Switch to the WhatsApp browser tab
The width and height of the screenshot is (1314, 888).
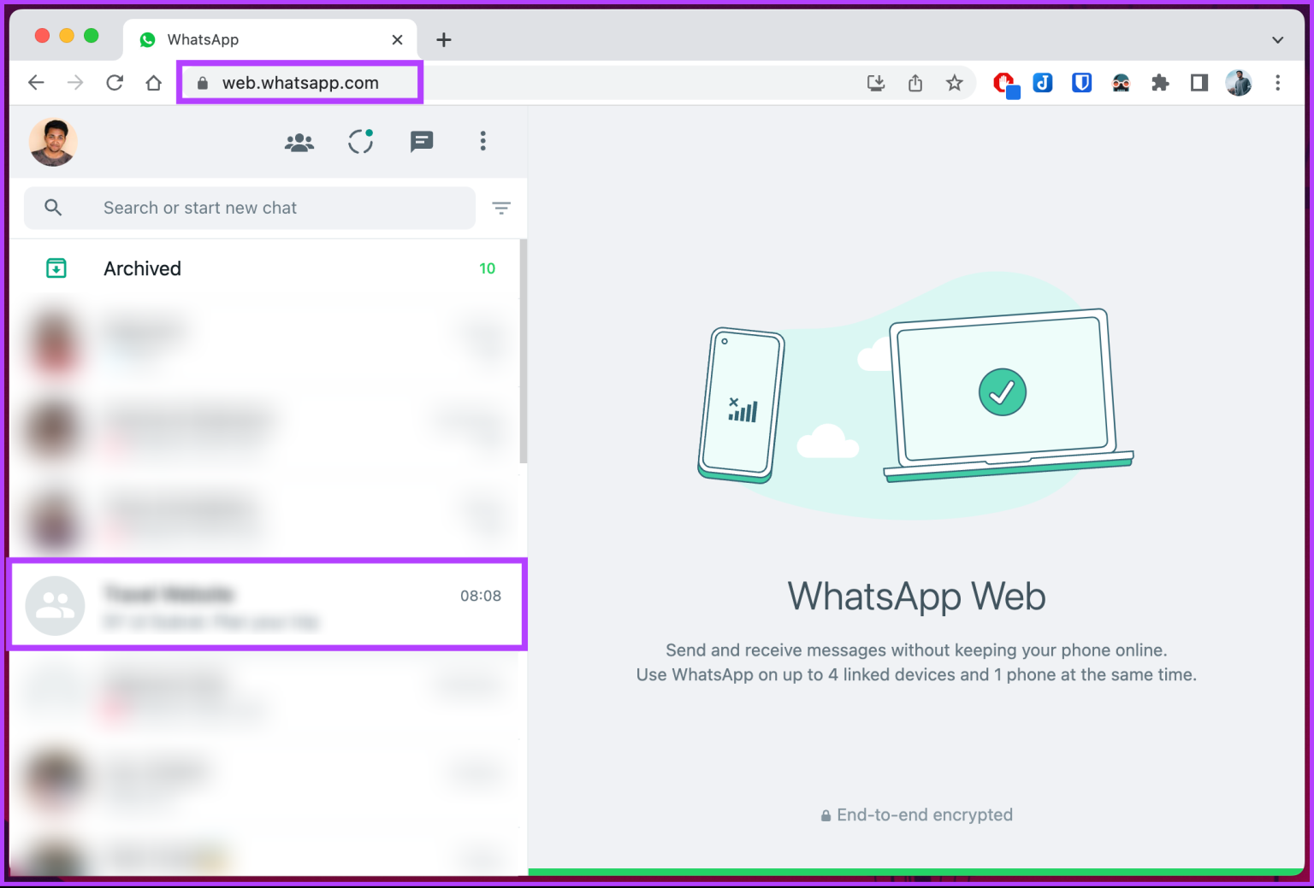[257, 39]
